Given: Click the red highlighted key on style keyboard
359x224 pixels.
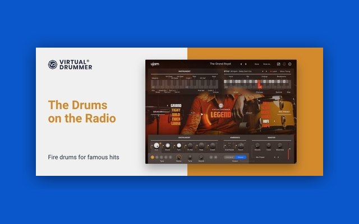Looking at the screenshot, I should click(259, 85).
